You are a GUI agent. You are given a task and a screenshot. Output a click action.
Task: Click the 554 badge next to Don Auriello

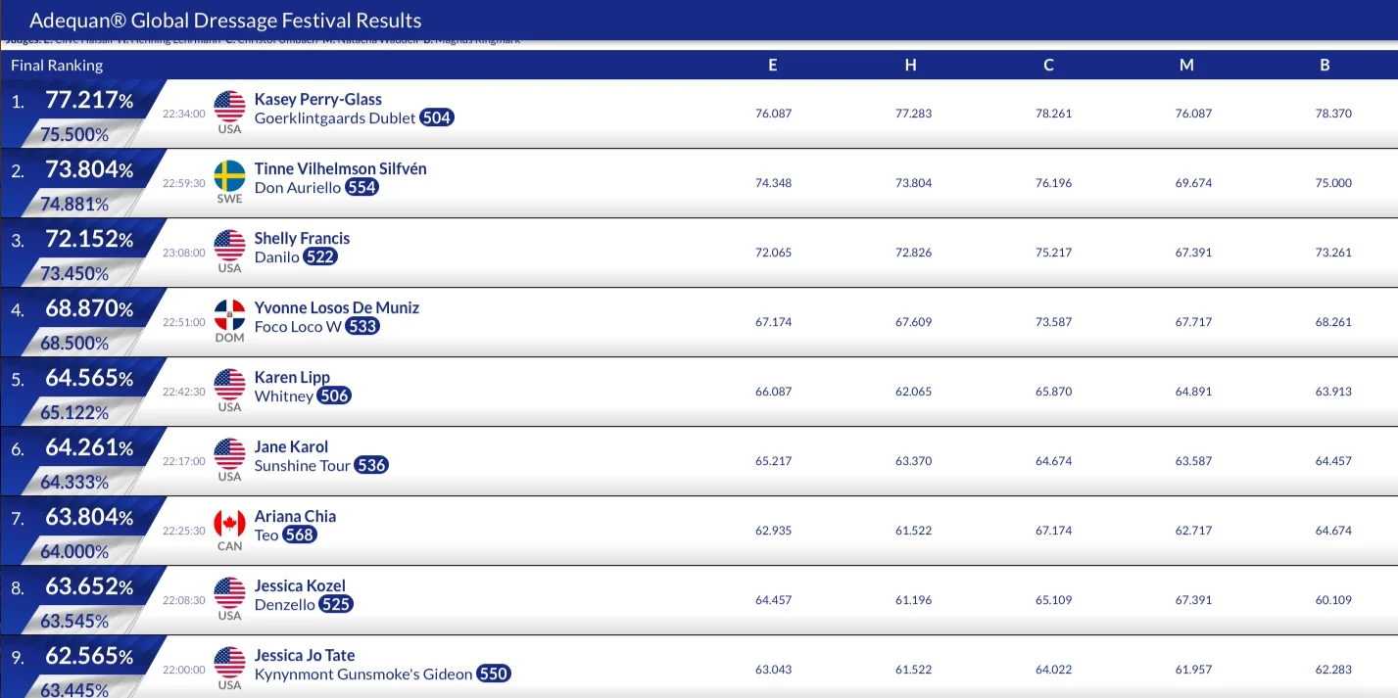point(362,188)
